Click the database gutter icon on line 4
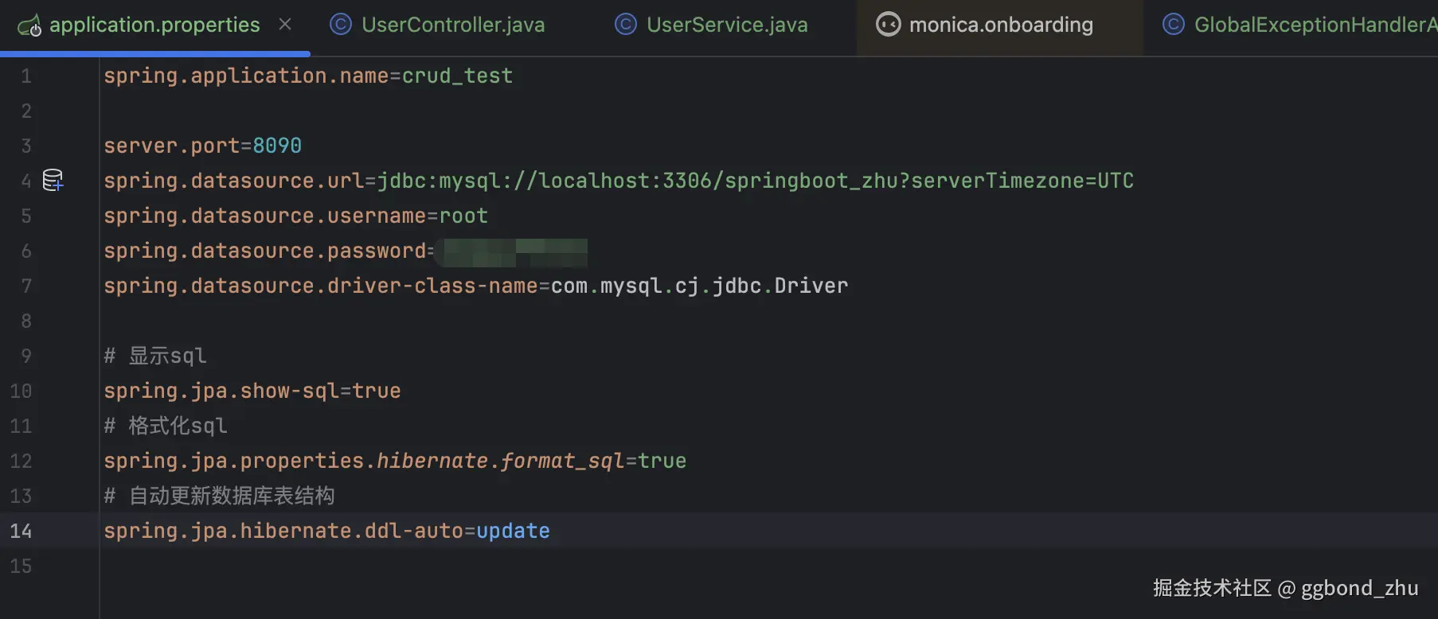This screenshot has width=1438, height=619. pos(53,181)
